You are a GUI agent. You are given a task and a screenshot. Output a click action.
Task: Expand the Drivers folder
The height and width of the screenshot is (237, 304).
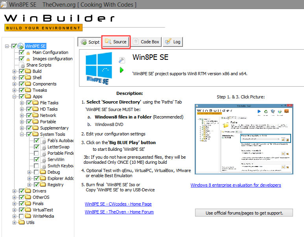(14, 191)
